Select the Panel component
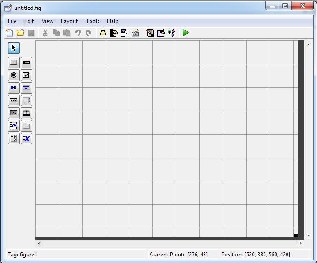This screenshot has height=263, width=317. [26, 126]
